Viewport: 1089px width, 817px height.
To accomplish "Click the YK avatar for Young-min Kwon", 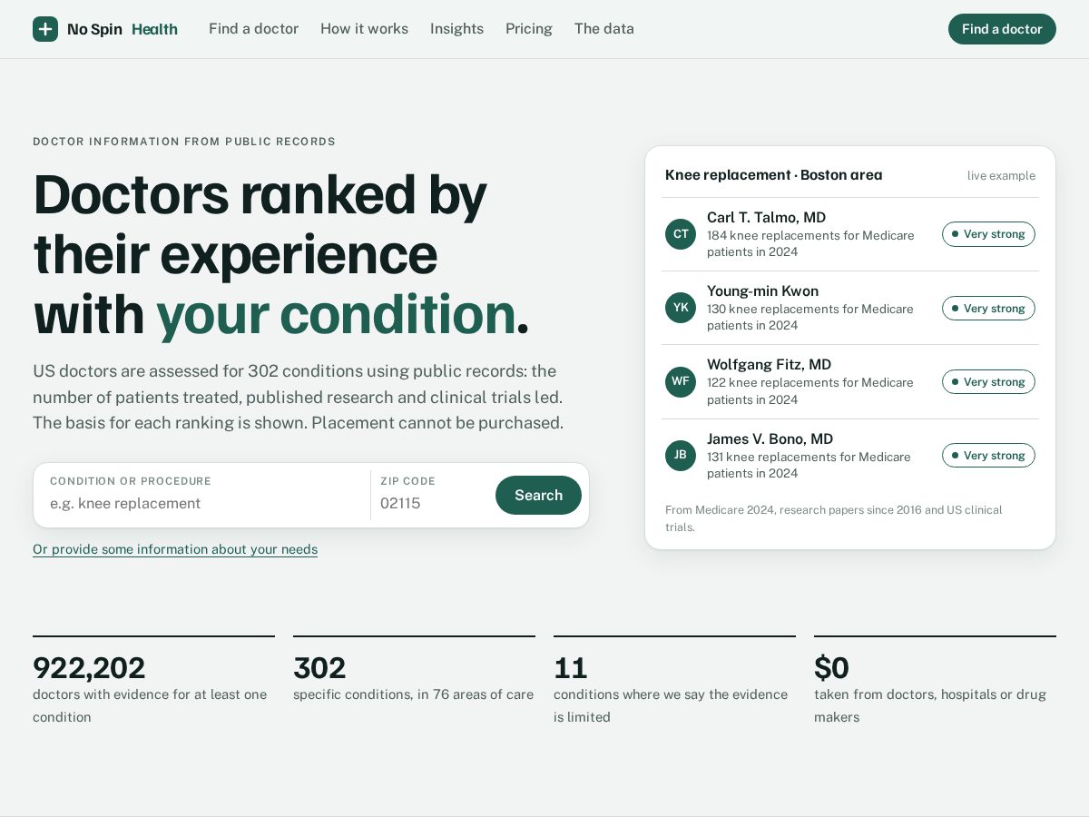I will pyautogui.click(x=681, y=308).
